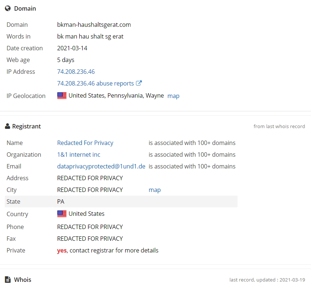
Task: Open map link next to Wayne geolocation
Action: pos(173,96)
